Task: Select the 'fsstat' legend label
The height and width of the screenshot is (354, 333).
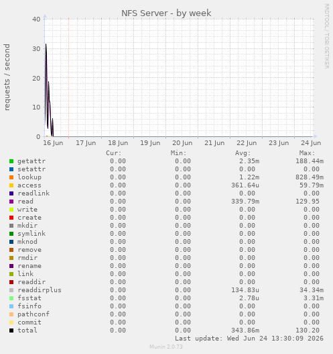Action: tap(29, 298)
